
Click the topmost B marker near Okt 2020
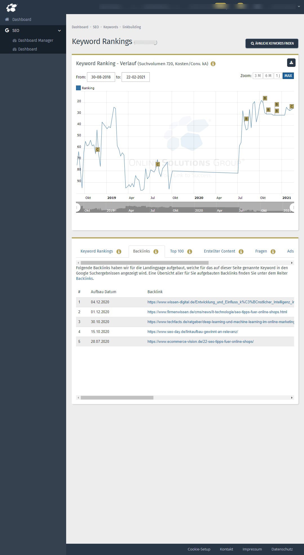point(265,98)
